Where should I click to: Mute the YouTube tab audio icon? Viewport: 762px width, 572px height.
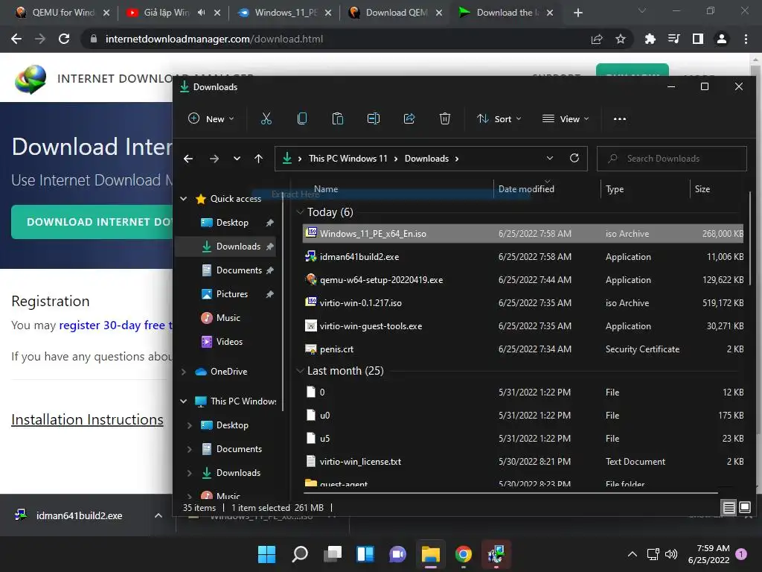tap(201, 13)
